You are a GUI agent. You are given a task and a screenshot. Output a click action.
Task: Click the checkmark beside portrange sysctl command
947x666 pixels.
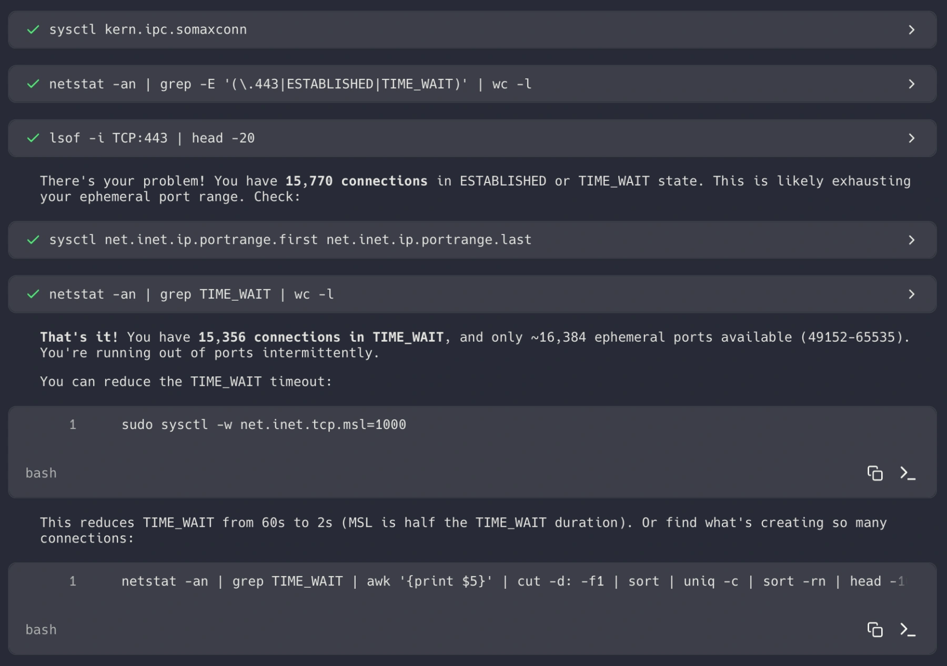[33, 240]
